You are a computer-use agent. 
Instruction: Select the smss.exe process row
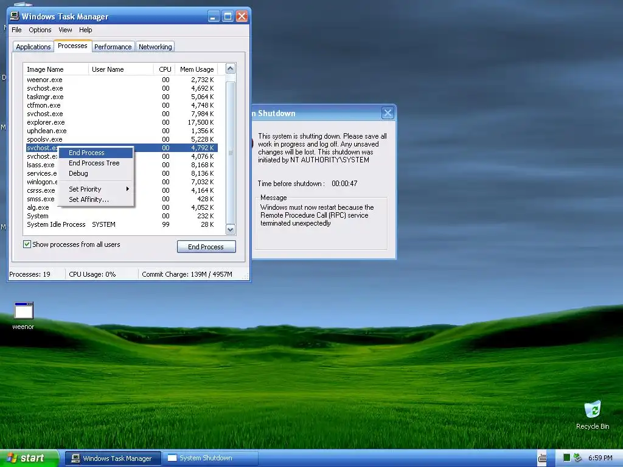click(120, 199)
